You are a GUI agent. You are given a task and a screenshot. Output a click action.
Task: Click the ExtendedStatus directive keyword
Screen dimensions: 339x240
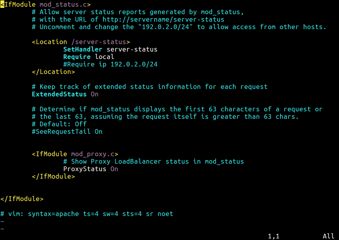(59, 94)
